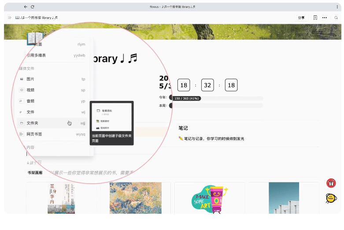
Task: Open the yellow smiley help assistant
Action: pyautogui.click(x=331, y=198)
